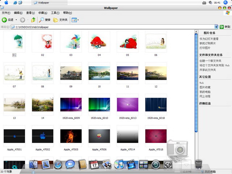Open the 收藏 (Favorites) menu

(42, 13)
